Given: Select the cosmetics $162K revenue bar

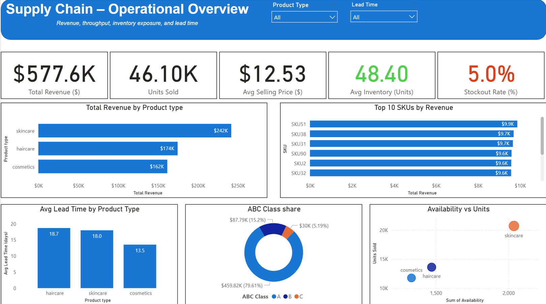Looking at the screenshot, I should pos(103,166).
